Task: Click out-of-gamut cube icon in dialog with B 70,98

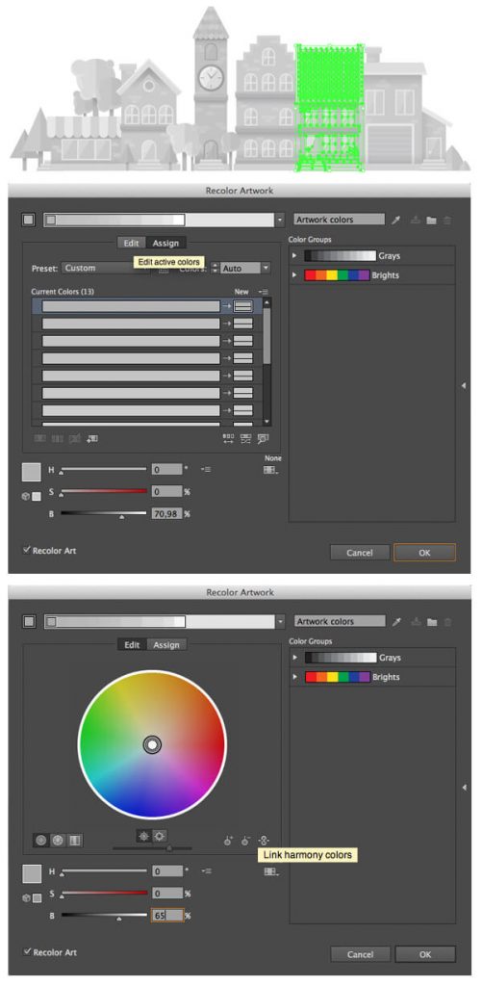Action: click(x=26, y=496)
